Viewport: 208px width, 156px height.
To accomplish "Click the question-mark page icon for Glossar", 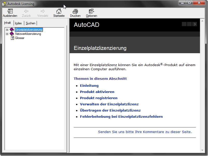I will click(12, 38).
